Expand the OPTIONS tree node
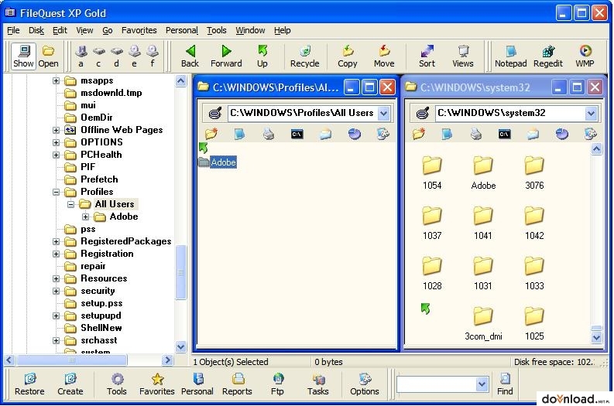The width and height of the screenshot is (614, 406). (x=56, y=142)
